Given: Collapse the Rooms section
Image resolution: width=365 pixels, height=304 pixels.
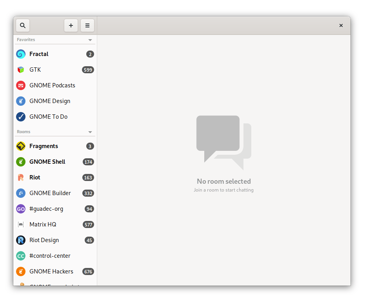Looking at the screenshot, I should point(91,132).
